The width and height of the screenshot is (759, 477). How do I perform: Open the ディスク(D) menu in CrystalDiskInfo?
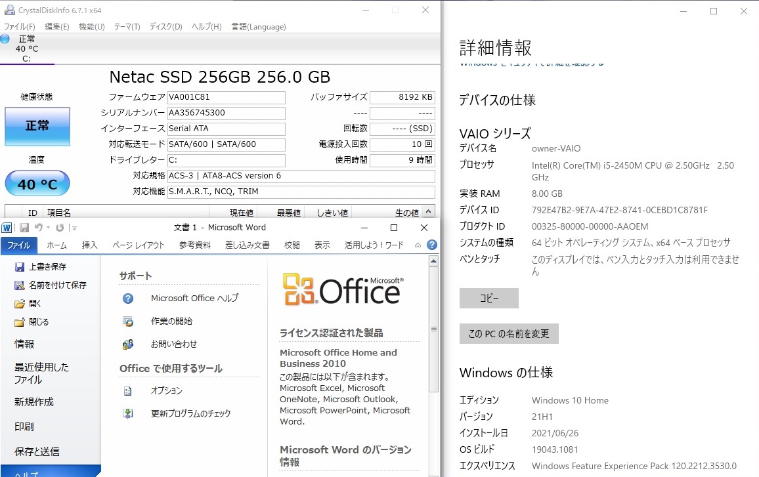(x=165, y=27)
